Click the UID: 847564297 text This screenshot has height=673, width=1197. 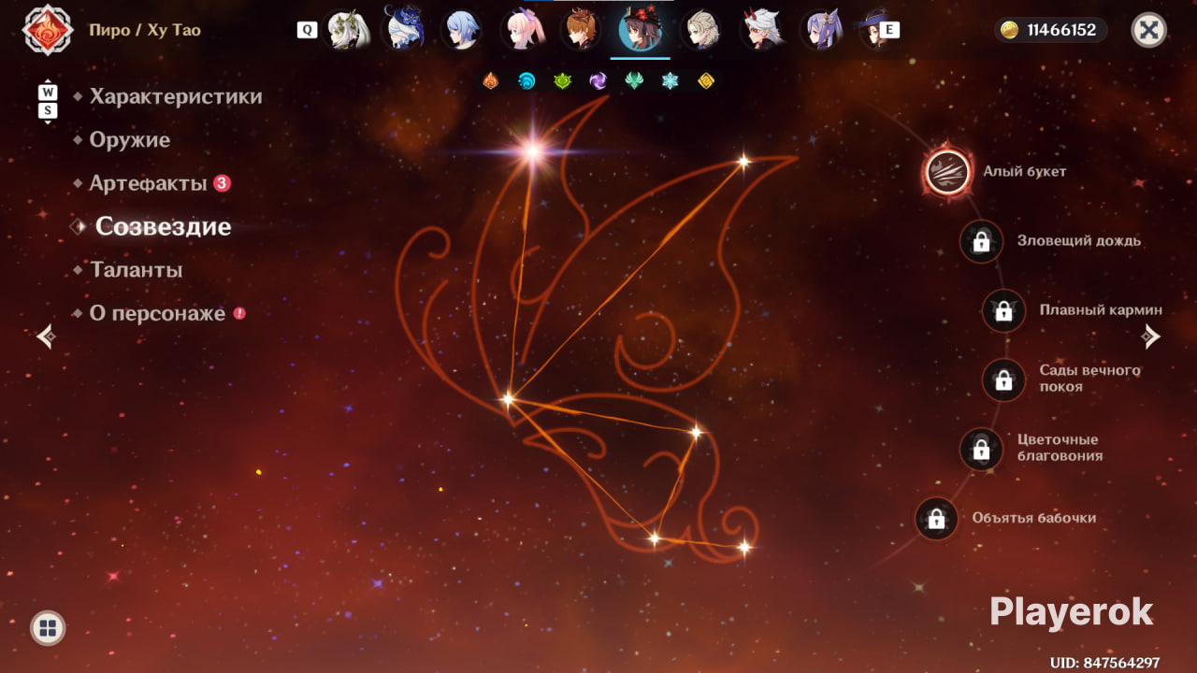coord(1104,663)
